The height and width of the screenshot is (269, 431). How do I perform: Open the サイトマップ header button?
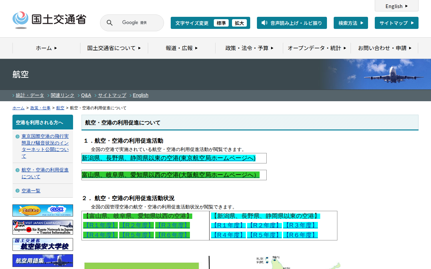[x=397, y=23]
